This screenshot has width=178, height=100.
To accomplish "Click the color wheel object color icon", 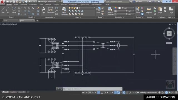I will click(115, 8).
